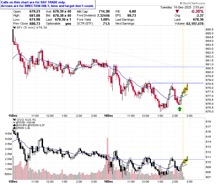The width and height of the screenshot is (218, 184).
Task: Click the yellow dashed vertical time marker
Action: [x=183, y=70]
